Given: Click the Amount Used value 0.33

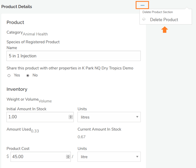Looking at the screenshot, I should click(35, 131).
